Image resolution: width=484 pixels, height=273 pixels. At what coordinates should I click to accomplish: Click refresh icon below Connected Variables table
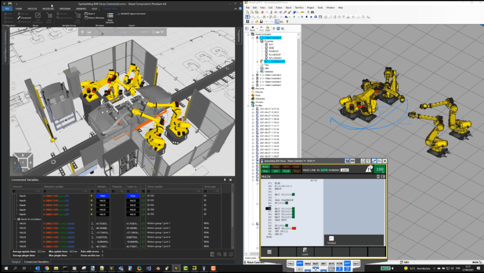point(231,254)
